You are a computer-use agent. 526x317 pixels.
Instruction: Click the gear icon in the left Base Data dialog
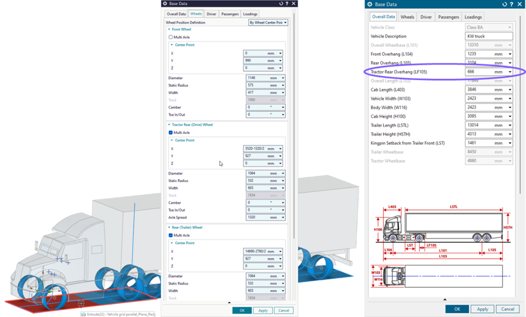pyautogui.click(x=165, y=4)
